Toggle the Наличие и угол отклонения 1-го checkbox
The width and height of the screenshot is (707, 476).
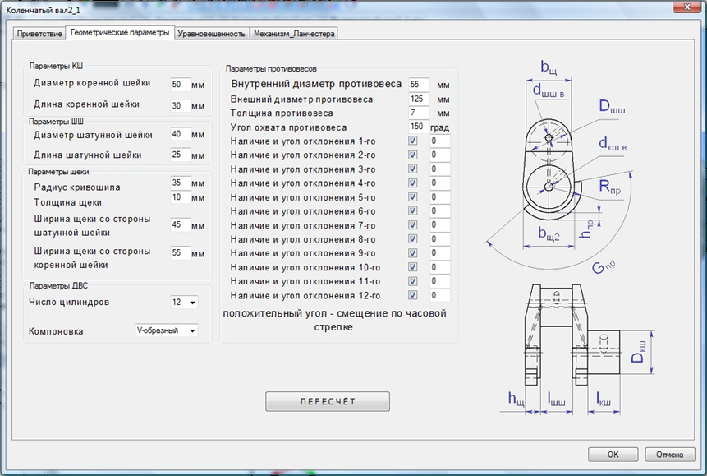click(412, 141)
